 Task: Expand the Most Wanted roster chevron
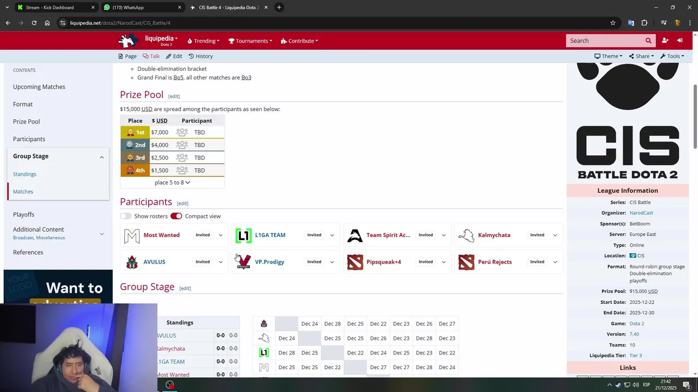click(x=220, y=235)
